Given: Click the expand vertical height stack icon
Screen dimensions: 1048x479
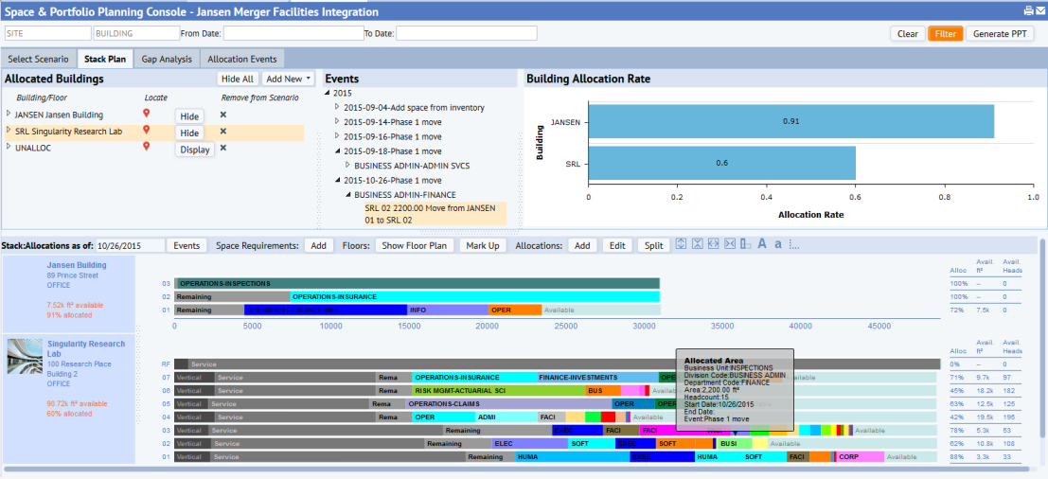Looking at the screenshot, I should (681, 244).
